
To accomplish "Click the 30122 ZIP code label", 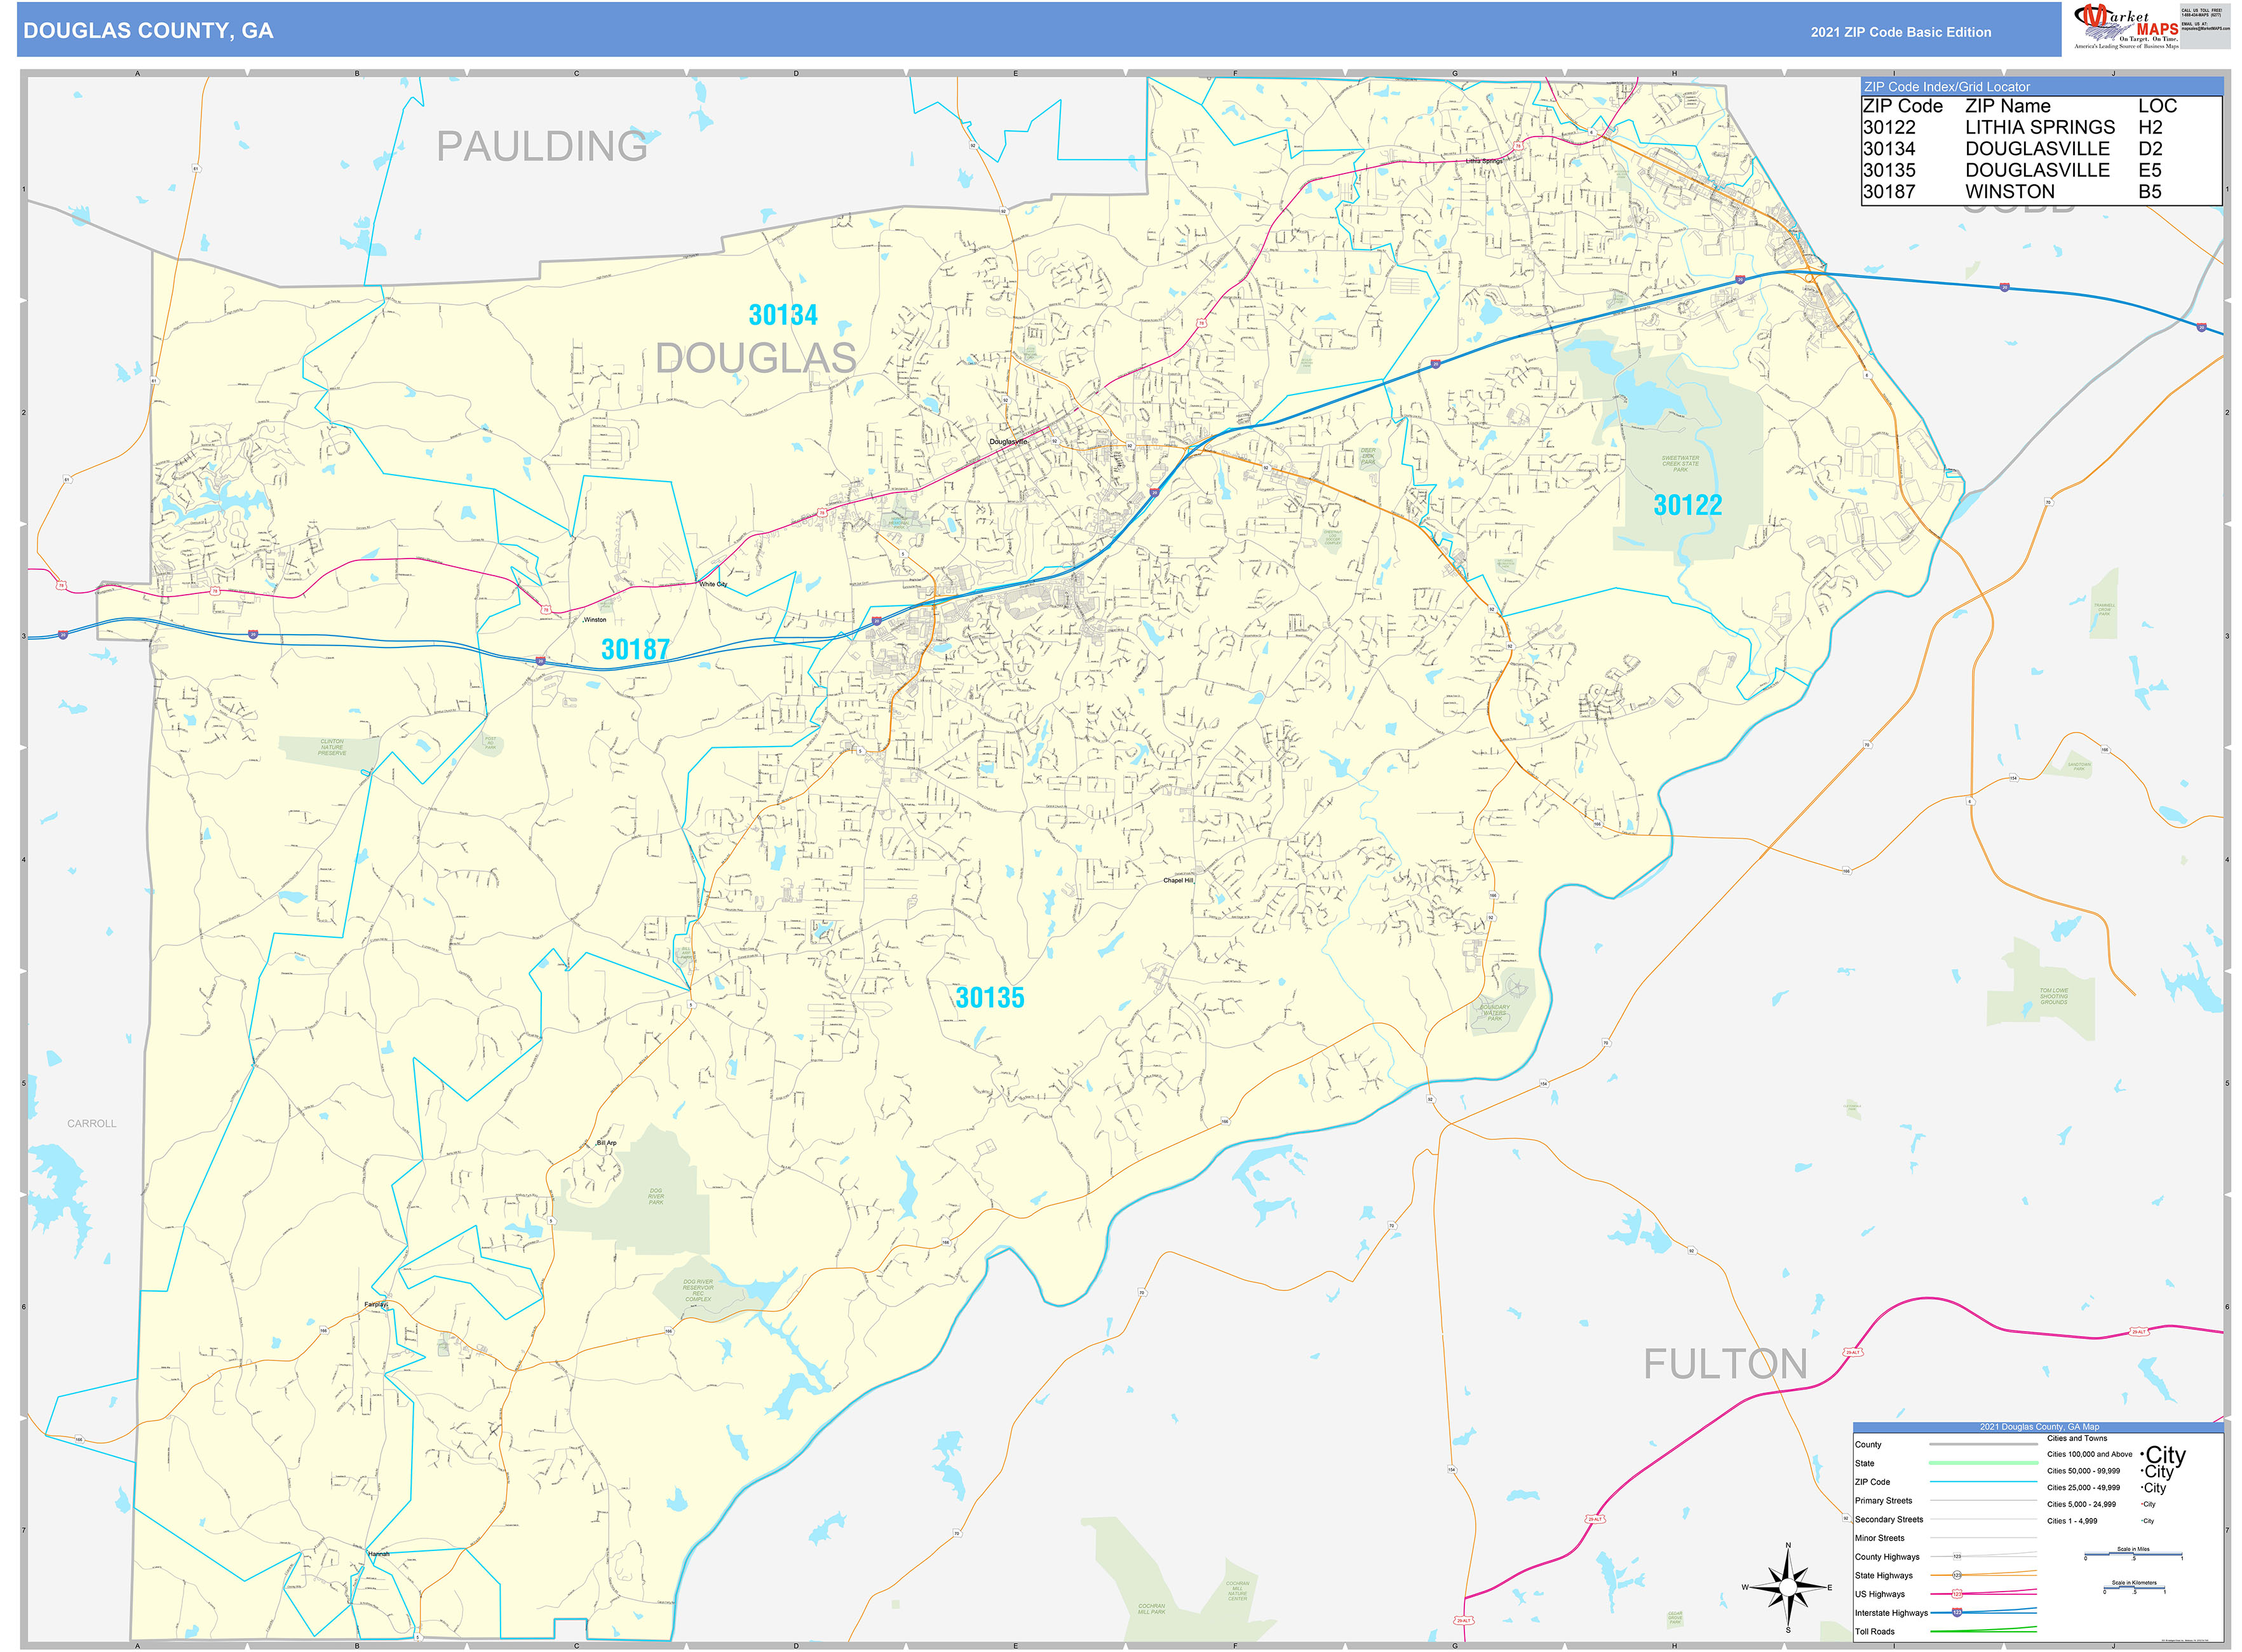I will click(1687, 505).
